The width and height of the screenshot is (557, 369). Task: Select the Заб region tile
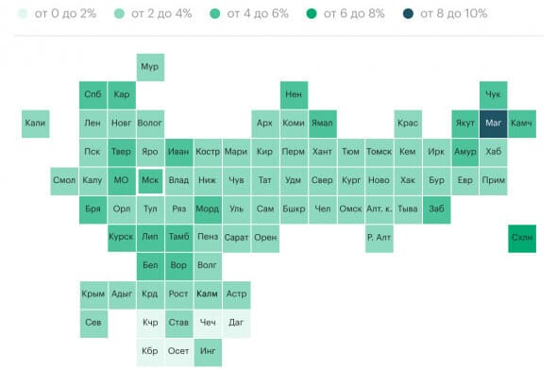pos(436,210)
